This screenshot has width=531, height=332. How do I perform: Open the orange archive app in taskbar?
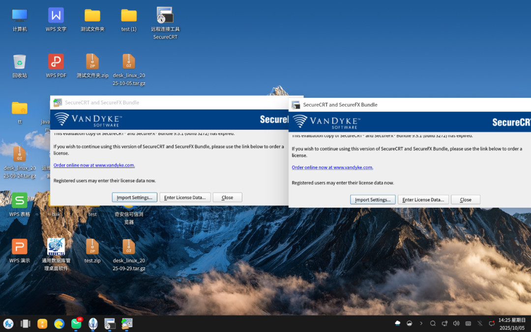pos(42,324)
